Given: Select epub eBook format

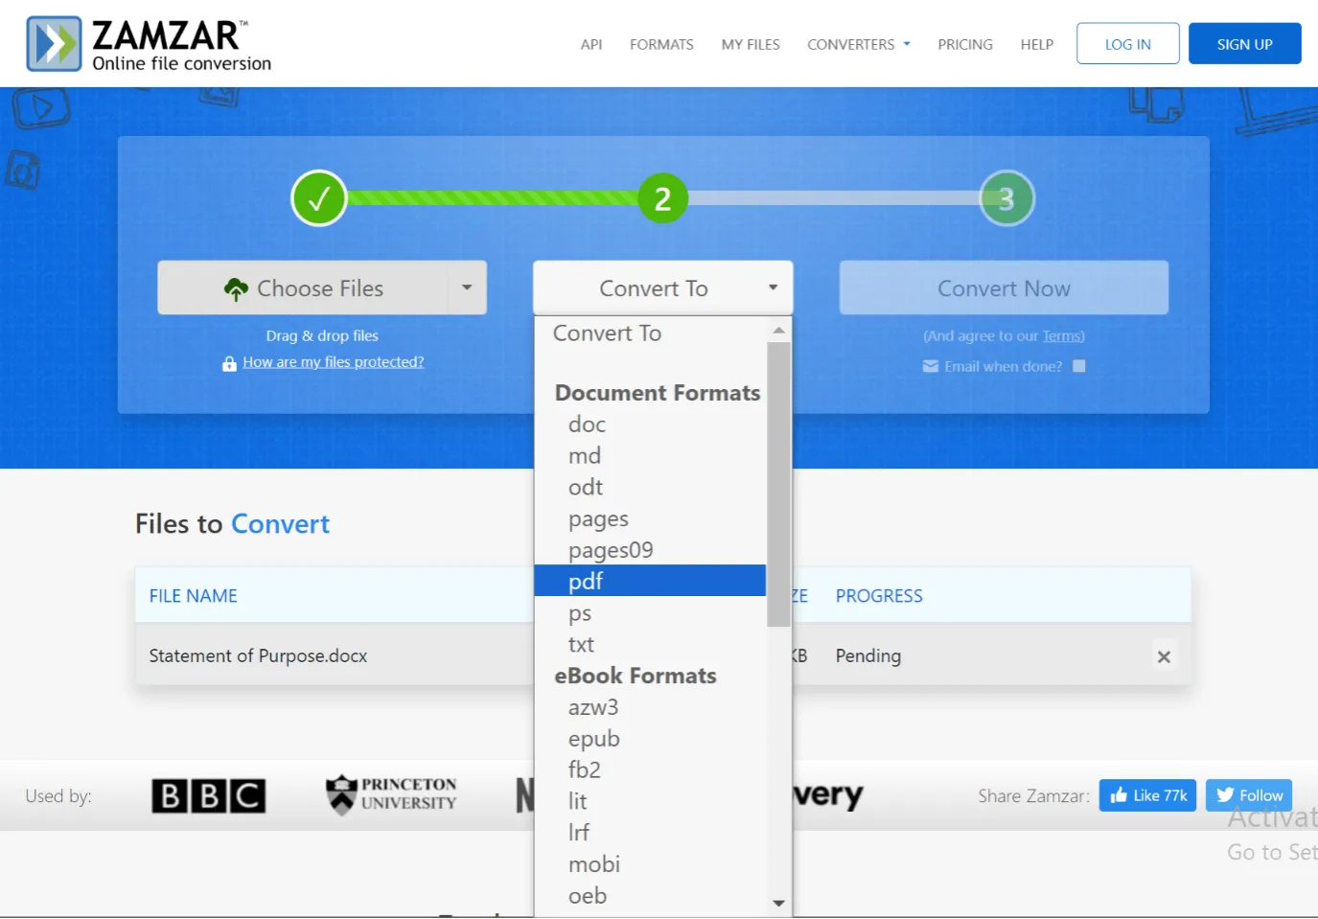Looking at the screenshot, I should 650,740.
